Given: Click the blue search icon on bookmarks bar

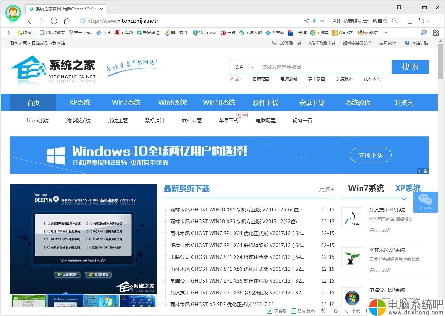Looking at the screenshot, I should tap(423, 33).
